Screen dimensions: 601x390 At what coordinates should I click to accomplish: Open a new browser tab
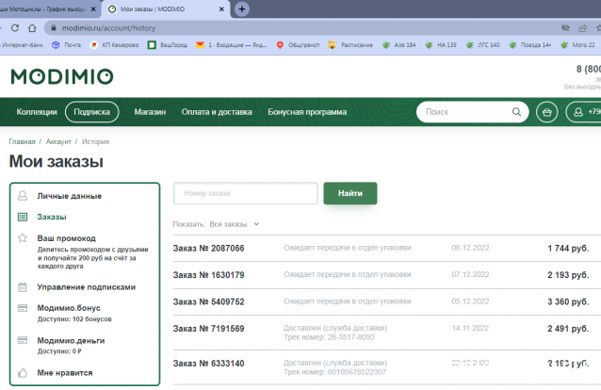tap(242, 8)
